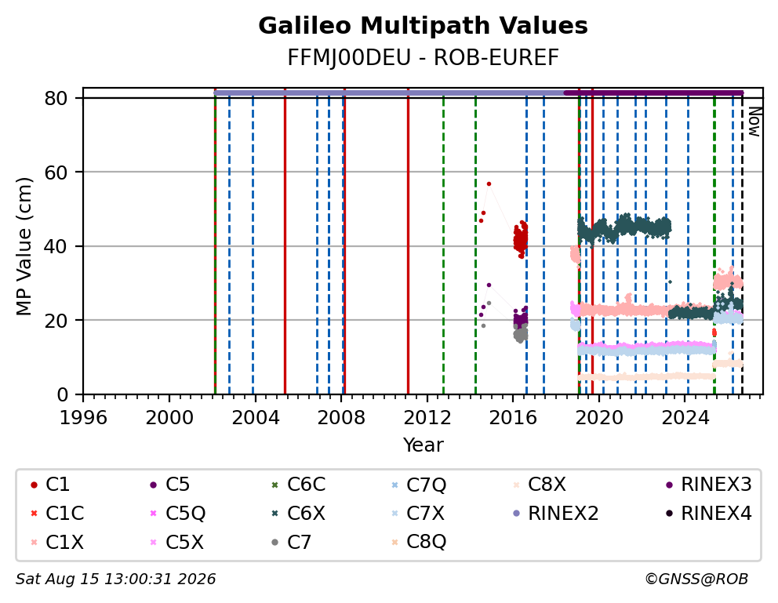Click the C8X legend entry
This screenshot has height=603, width=778.
pyautogui.click(x=539, y=485)
